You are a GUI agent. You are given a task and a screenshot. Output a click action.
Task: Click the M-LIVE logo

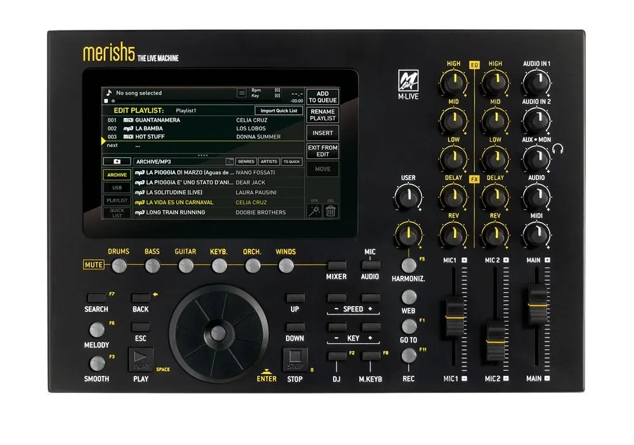pos(406,82)
